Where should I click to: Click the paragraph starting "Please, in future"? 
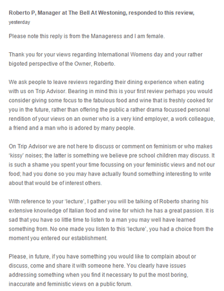(x=102, y=270)
